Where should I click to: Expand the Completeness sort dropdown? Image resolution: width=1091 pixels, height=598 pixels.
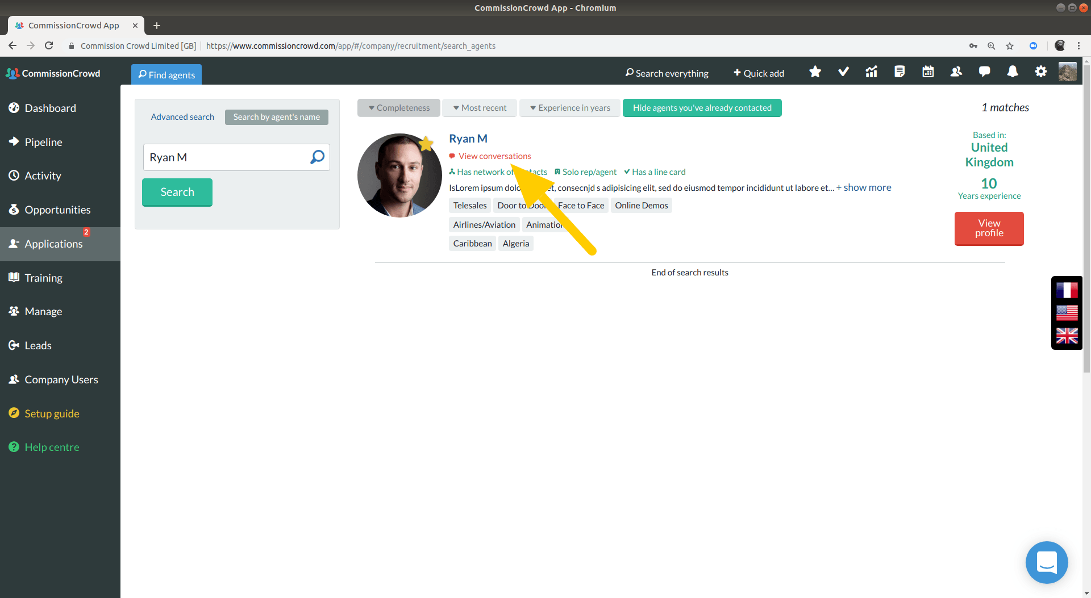tap(398, 107)
